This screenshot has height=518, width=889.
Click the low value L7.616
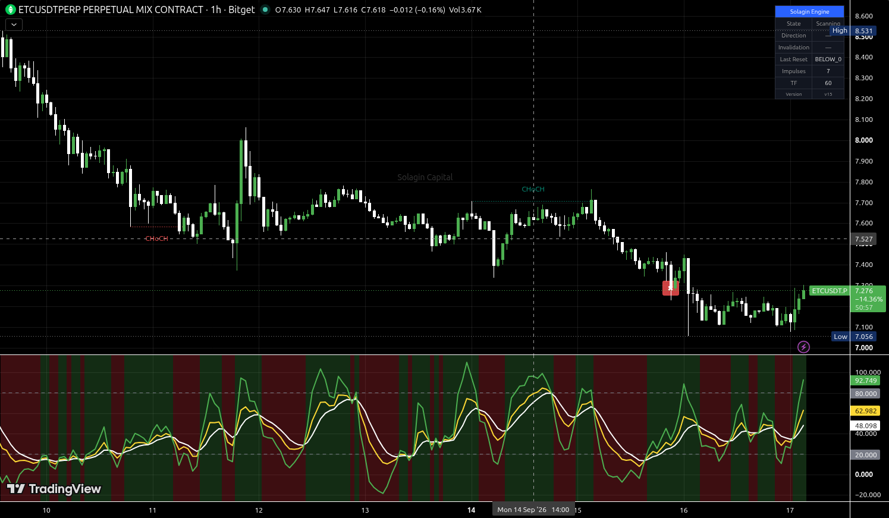click(x=345, y=10)
